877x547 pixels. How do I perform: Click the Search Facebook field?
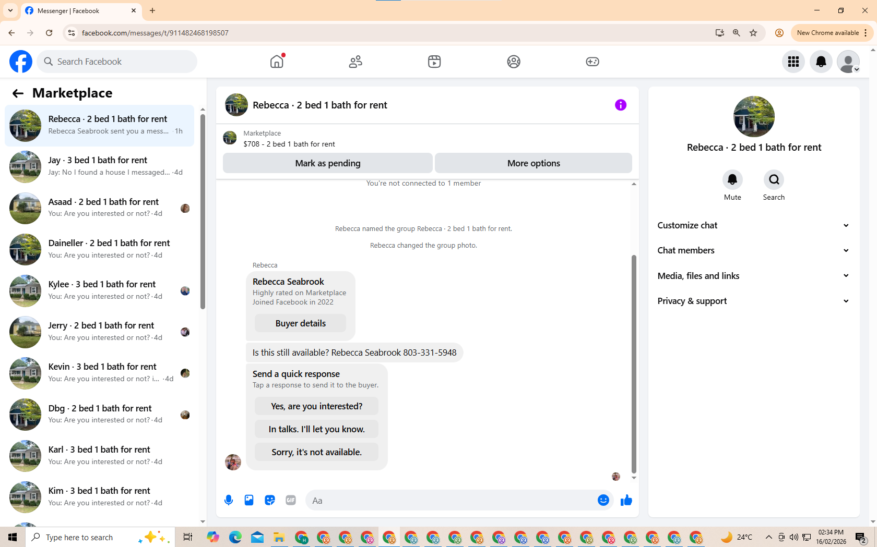pyautogui.click(x=117, y=62)
